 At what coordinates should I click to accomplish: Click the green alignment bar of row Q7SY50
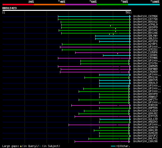[105, 64]
